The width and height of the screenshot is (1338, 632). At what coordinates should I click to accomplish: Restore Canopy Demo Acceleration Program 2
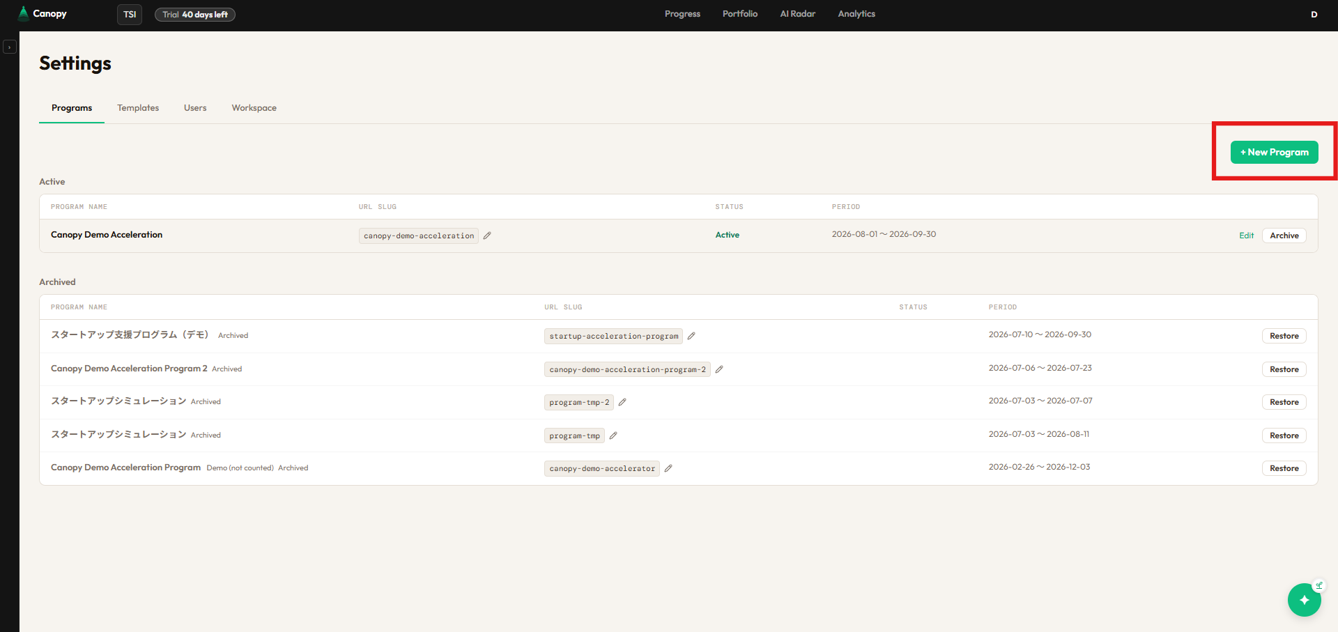click(x=1284, y=369)
